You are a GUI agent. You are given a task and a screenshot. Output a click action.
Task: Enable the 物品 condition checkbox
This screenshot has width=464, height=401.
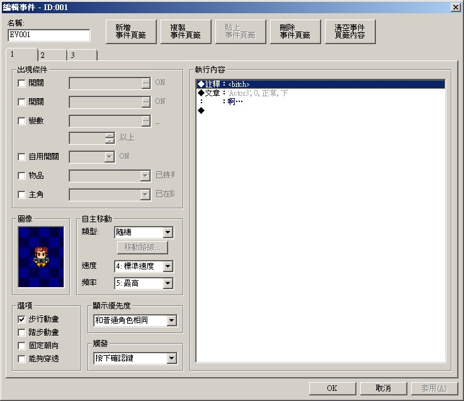click(x=21, y=176)
